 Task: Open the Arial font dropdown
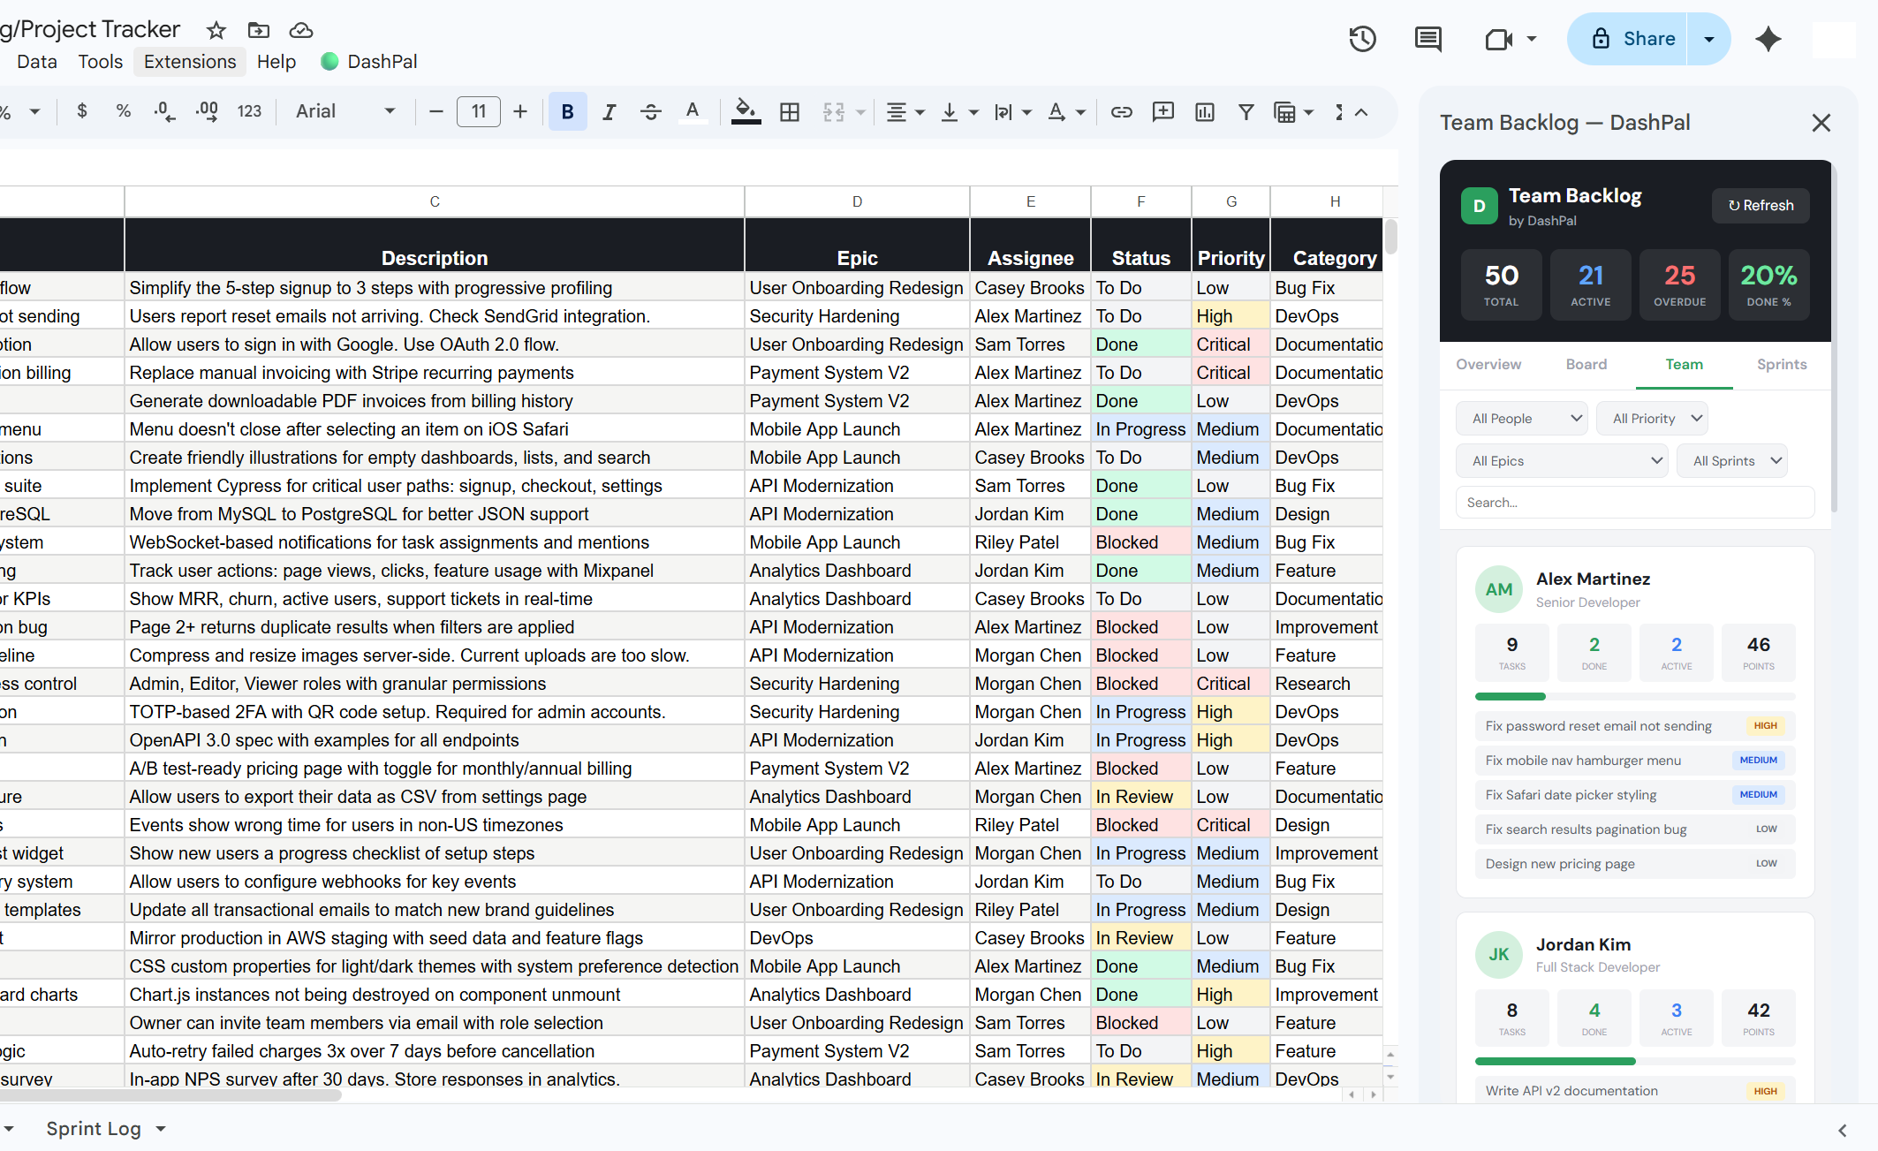coord(345,112)
